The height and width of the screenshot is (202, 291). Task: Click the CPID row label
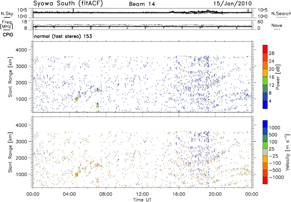8,35
